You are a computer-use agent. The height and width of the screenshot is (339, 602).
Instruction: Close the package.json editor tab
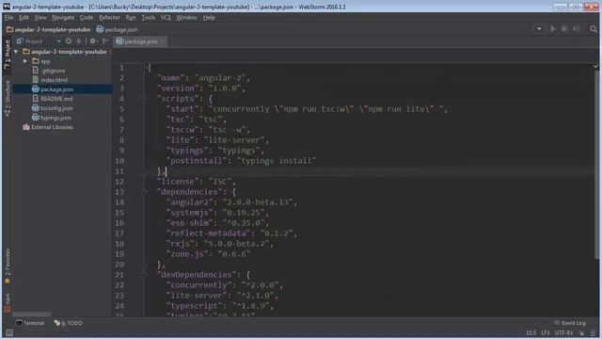pyautogui.click(x=163, y=41)
